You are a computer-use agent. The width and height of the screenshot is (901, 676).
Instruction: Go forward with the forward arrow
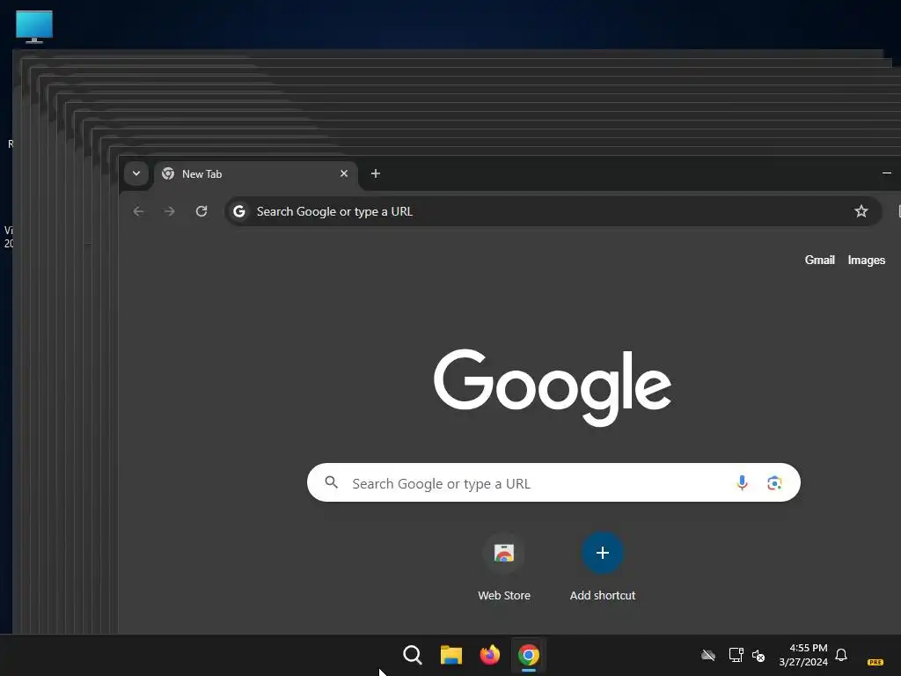click(170, 211)
